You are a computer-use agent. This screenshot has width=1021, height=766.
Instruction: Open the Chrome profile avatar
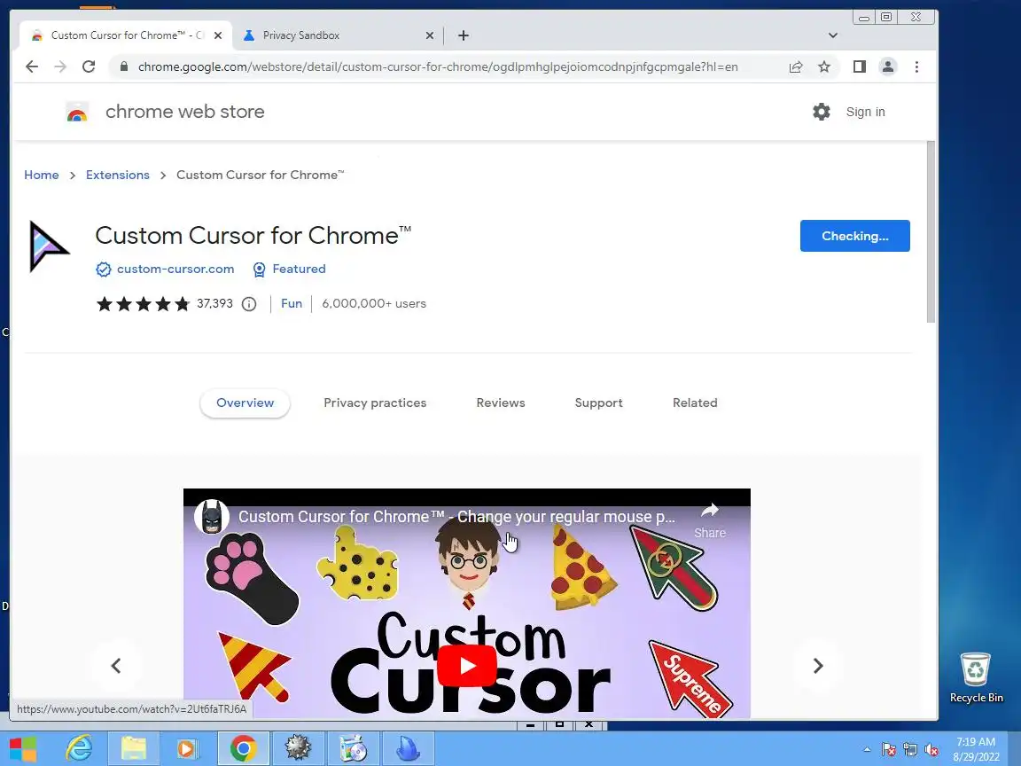point(887,66)
